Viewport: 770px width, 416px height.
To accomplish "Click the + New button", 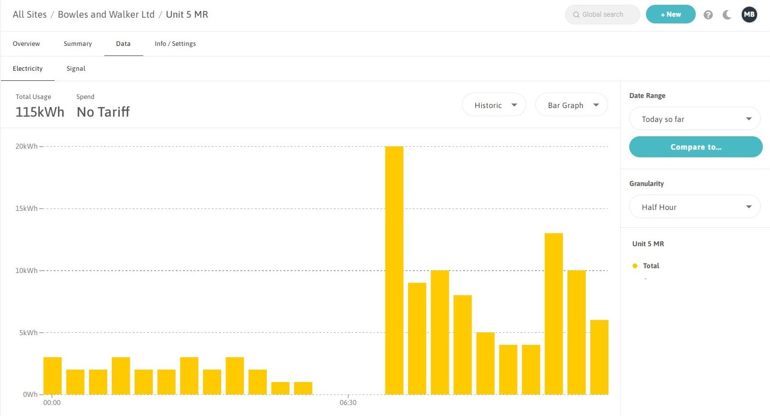I will pos(671,14).
